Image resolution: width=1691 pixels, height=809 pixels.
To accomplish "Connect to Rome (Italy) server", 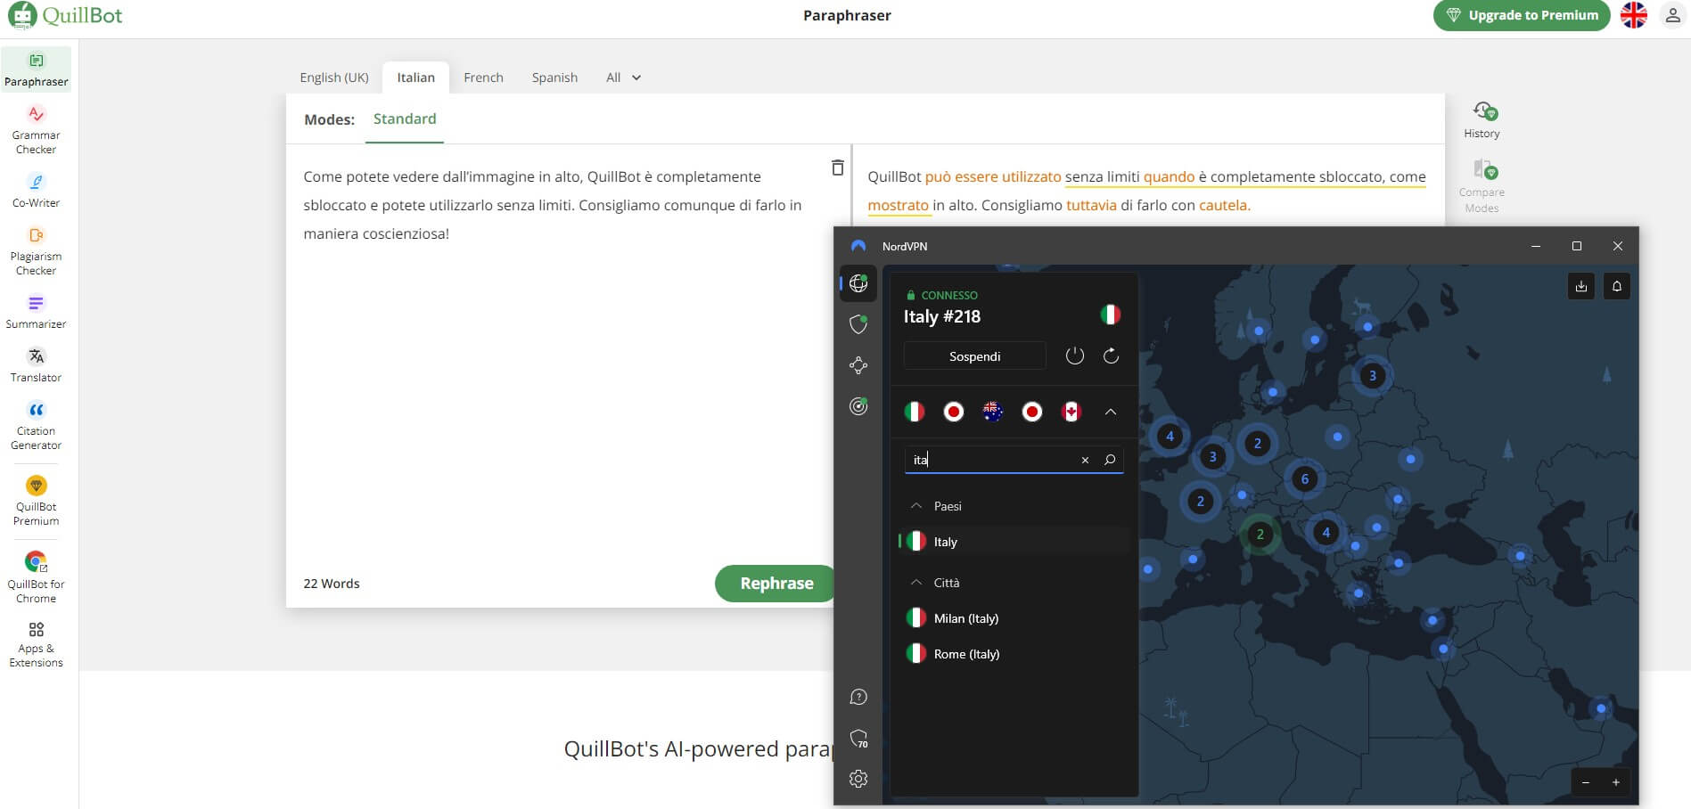I will [1014, 654].
